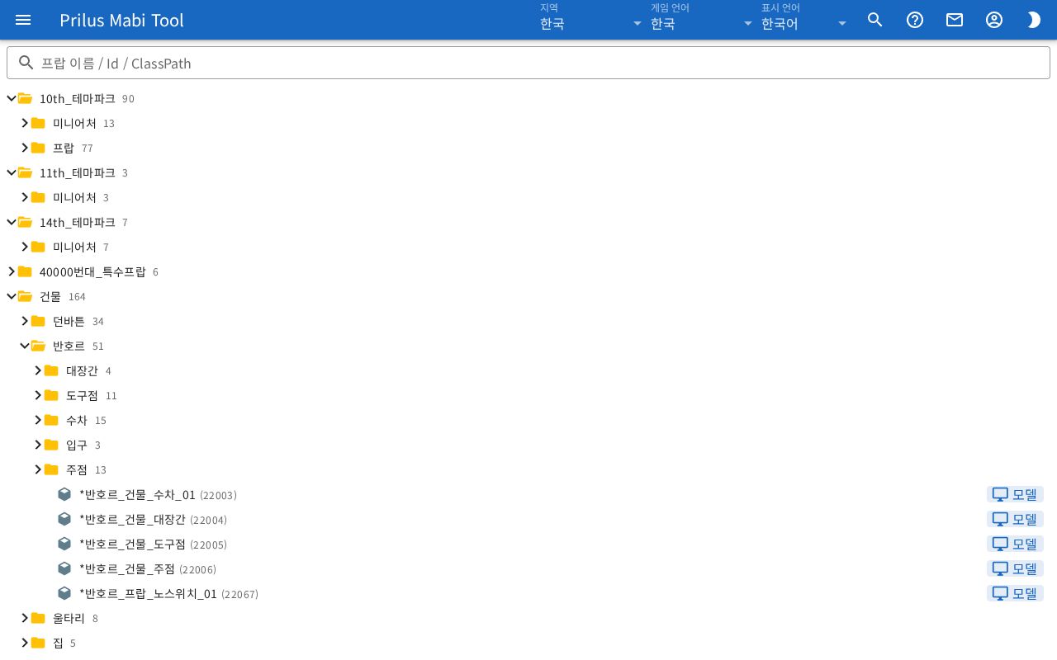
Task: Open 모델 view for 반호르_건물_수차_01
Action: click(1015, 494)
